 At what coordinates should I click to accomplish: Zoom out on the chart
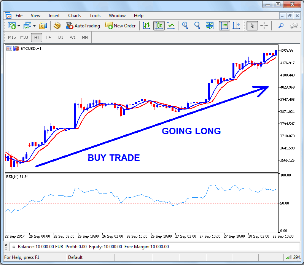point(197,25)
